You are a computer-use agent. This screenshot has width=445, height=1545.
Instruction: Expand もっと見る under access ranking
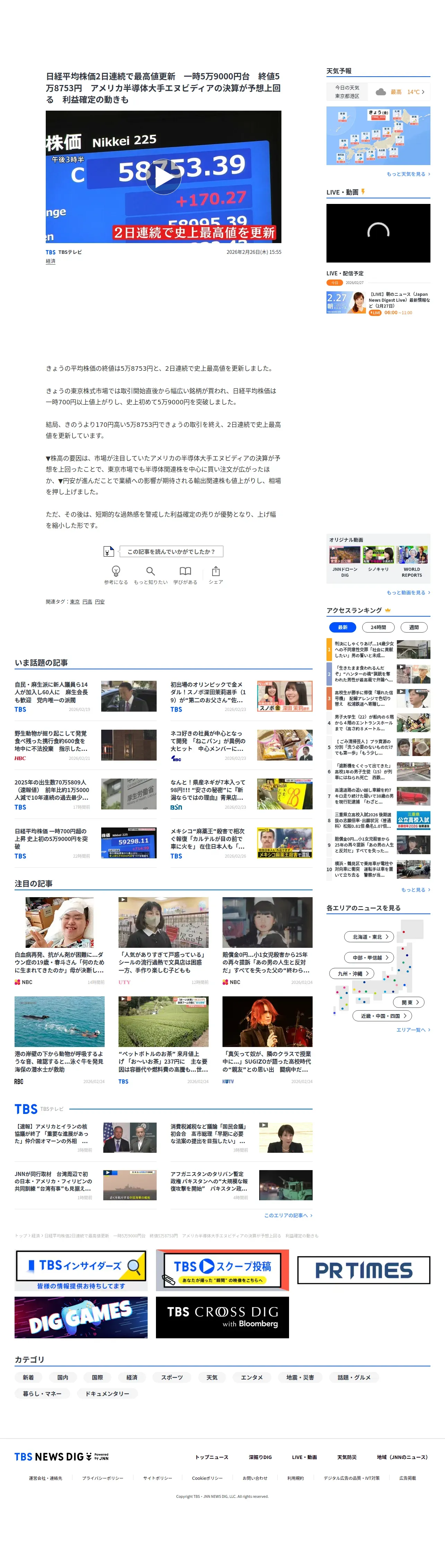416,890
